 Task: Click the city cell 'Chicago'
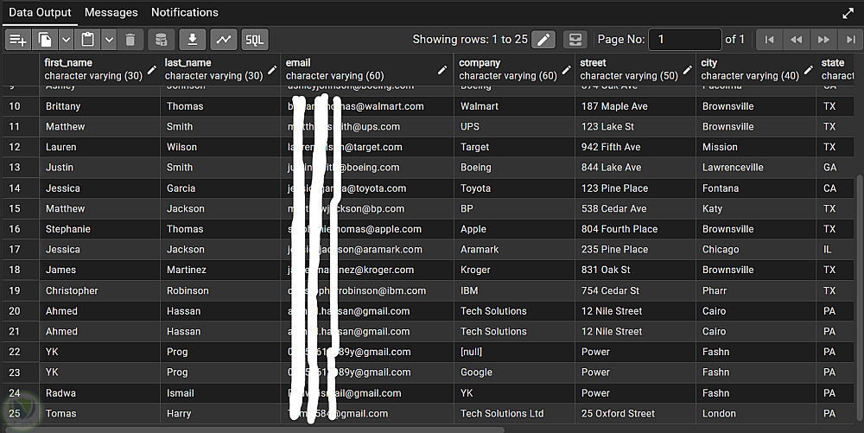click(756, 250)
